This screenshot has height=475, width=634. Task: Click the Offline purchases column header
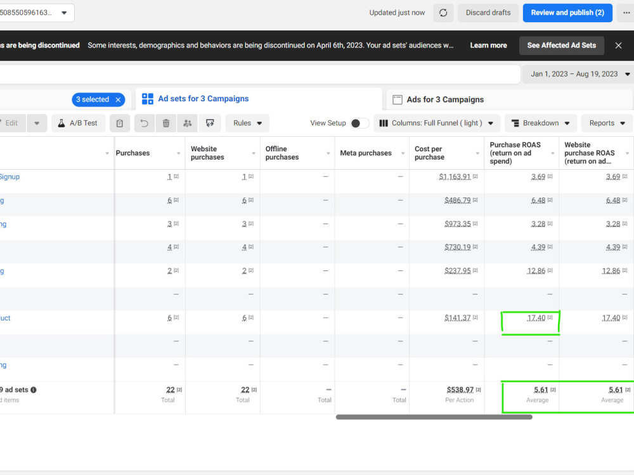[282, 153]
